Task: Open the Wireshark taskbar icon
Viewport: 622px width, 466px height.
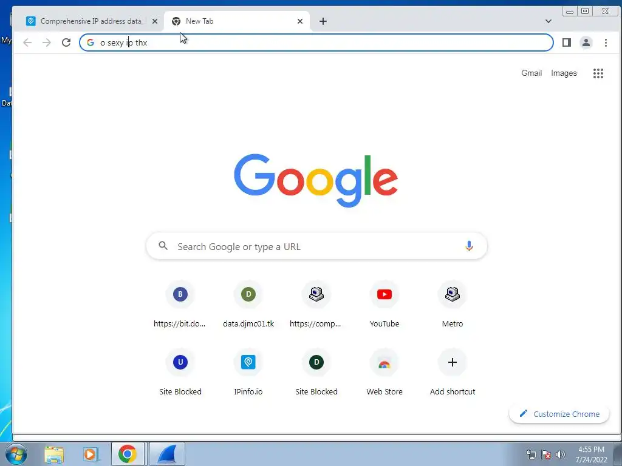Action: pyautogui.click(x=167, y=454)
